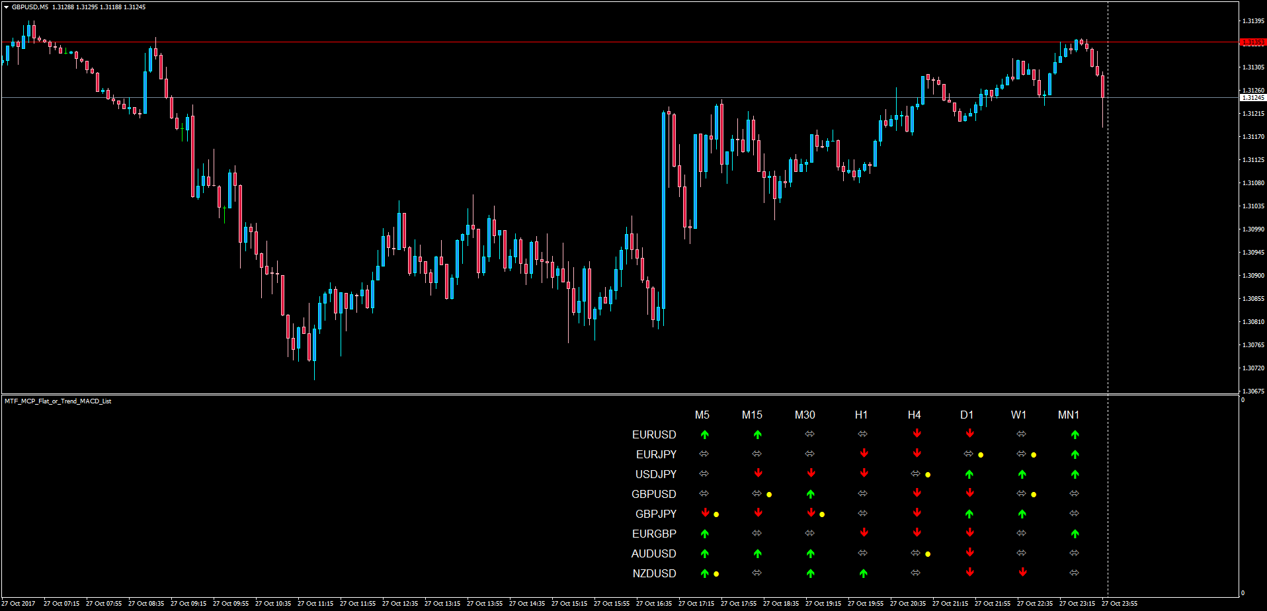Click the yellow dot beside GBPUSD M15
This screenshot has height=611, width=1267.
pyautogui.click(x=769, y=495)
